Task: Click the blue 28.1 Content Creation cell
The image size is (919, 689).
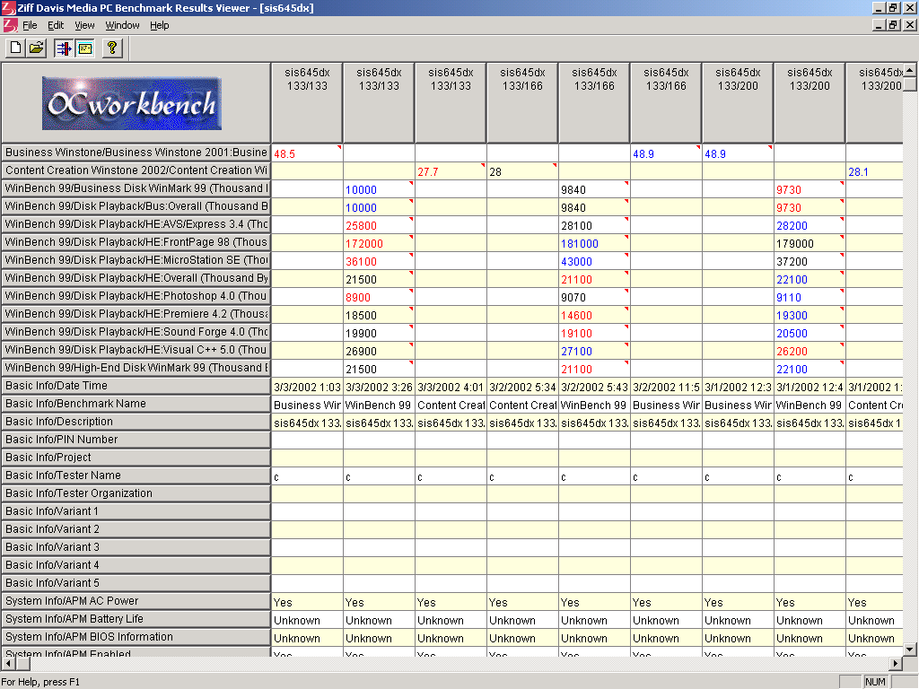Action: 874,171
